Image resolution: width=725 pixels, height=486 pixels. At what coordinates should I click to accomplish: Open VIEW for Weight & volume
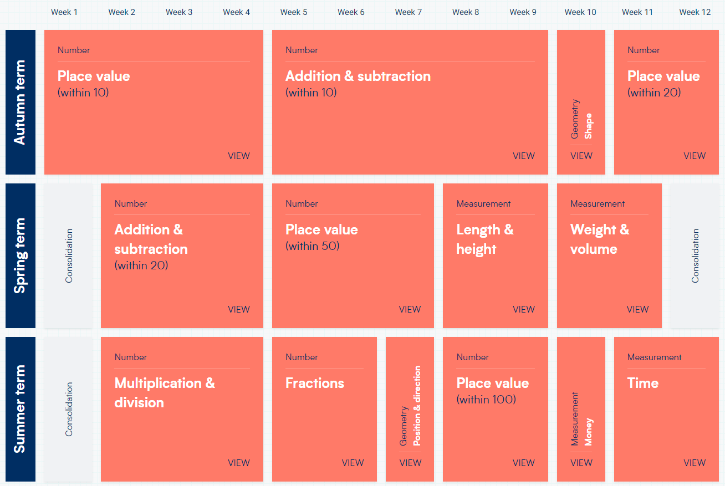pyautogui.click(x=637, y=309)
